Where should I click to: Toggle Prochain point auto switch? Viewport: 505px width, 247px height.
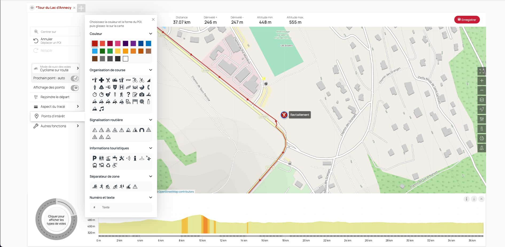tap(75, 78)
